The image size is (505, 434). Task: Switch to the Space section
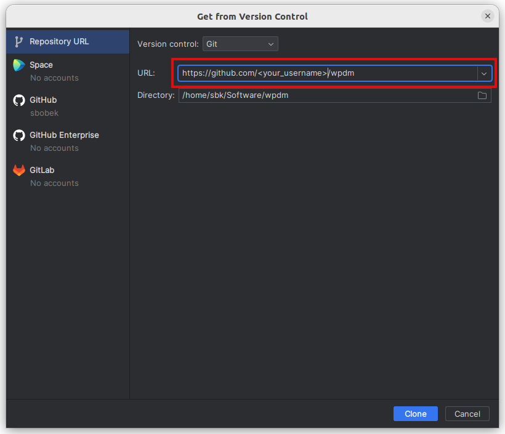click(x=41, y=65)
